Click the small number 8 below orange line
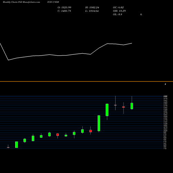 click(165, 84)
